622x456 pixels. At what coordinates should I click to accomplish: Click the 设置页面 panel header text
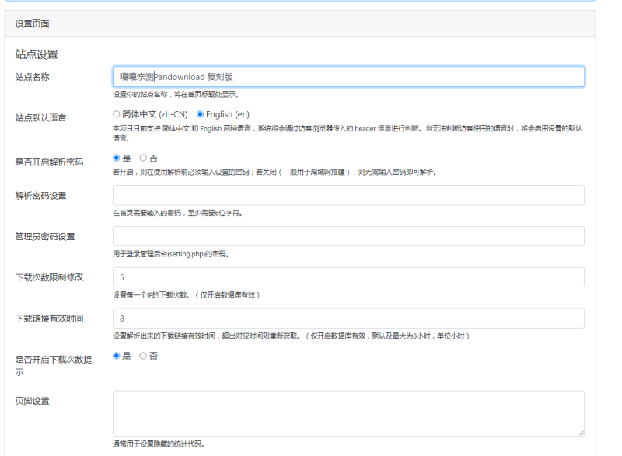pos(32,24)
